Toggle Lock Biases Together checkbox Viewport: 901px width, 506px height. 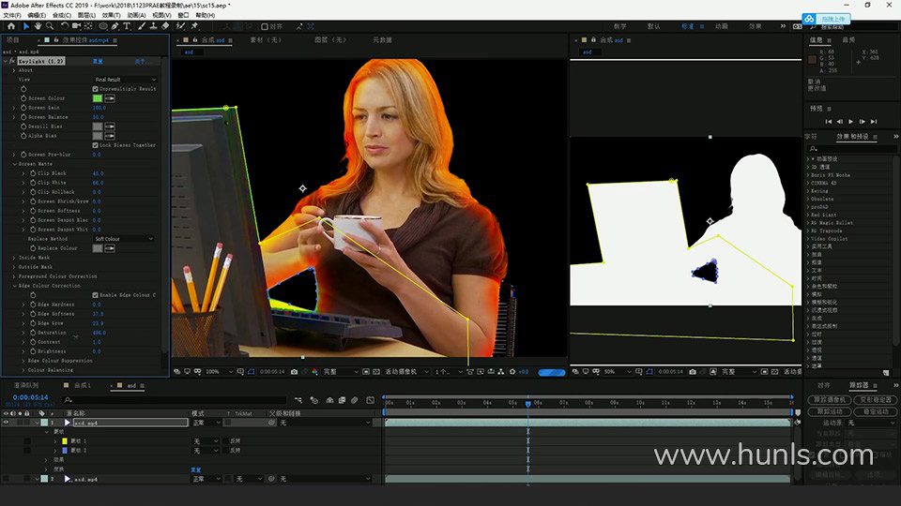pos(96,145)
